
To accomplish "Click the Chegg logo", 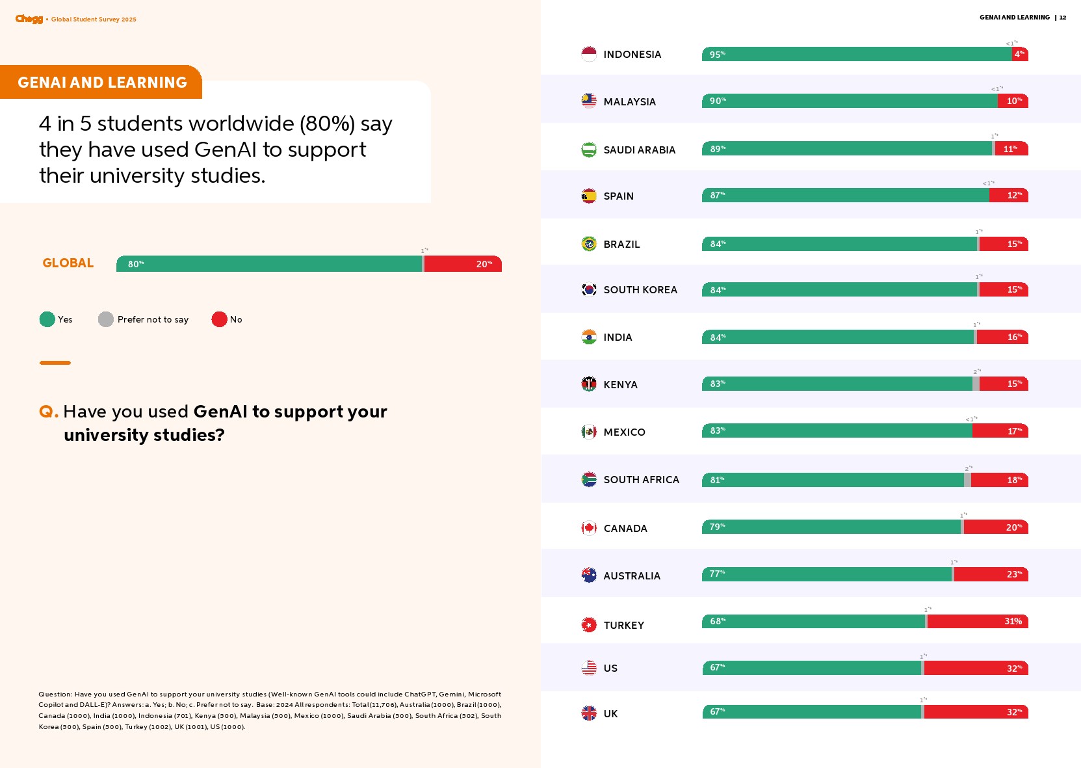I will [x=29, y=19].
